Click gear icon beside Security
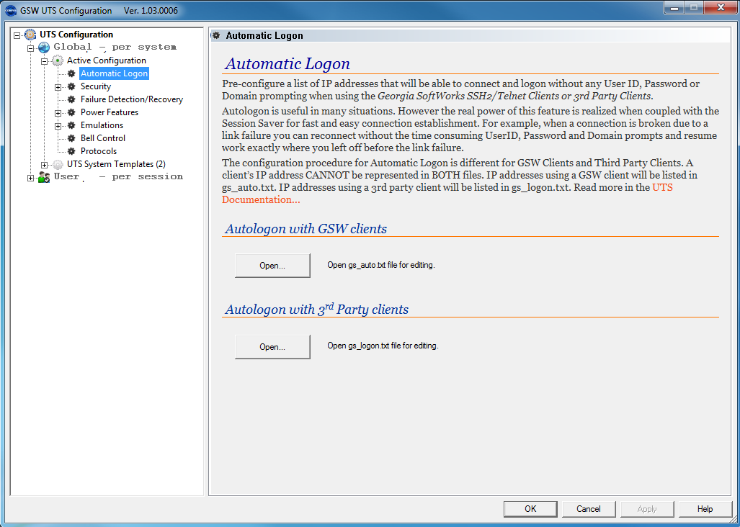 pyautogui.click(x=71, y=86)
